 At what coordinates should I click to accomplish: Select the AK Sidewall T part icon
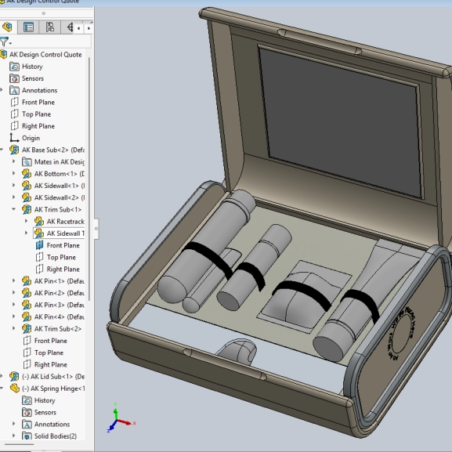point(39,233)
